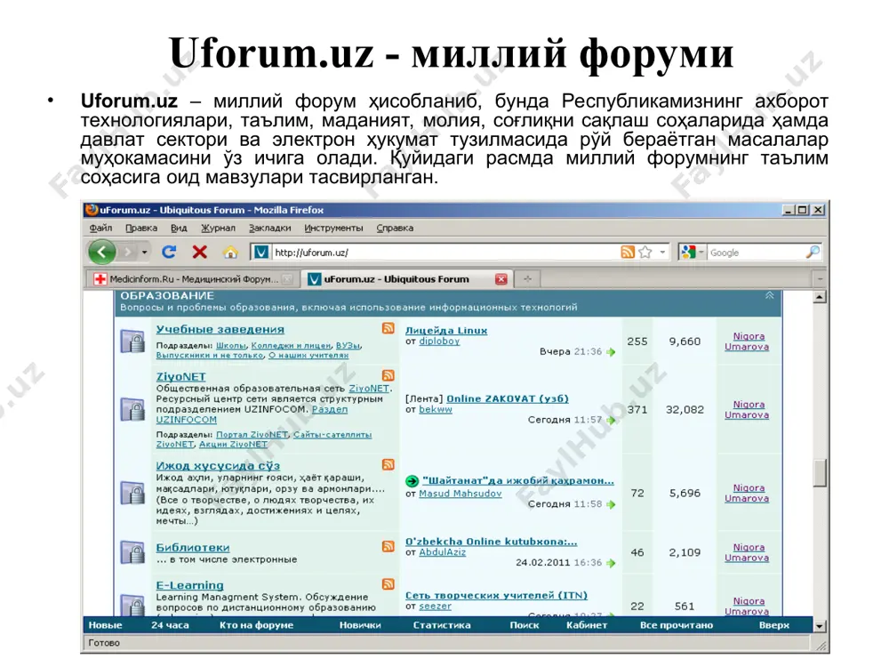Go to last post arrow at Сегодня 11:58

coord(611,504)
